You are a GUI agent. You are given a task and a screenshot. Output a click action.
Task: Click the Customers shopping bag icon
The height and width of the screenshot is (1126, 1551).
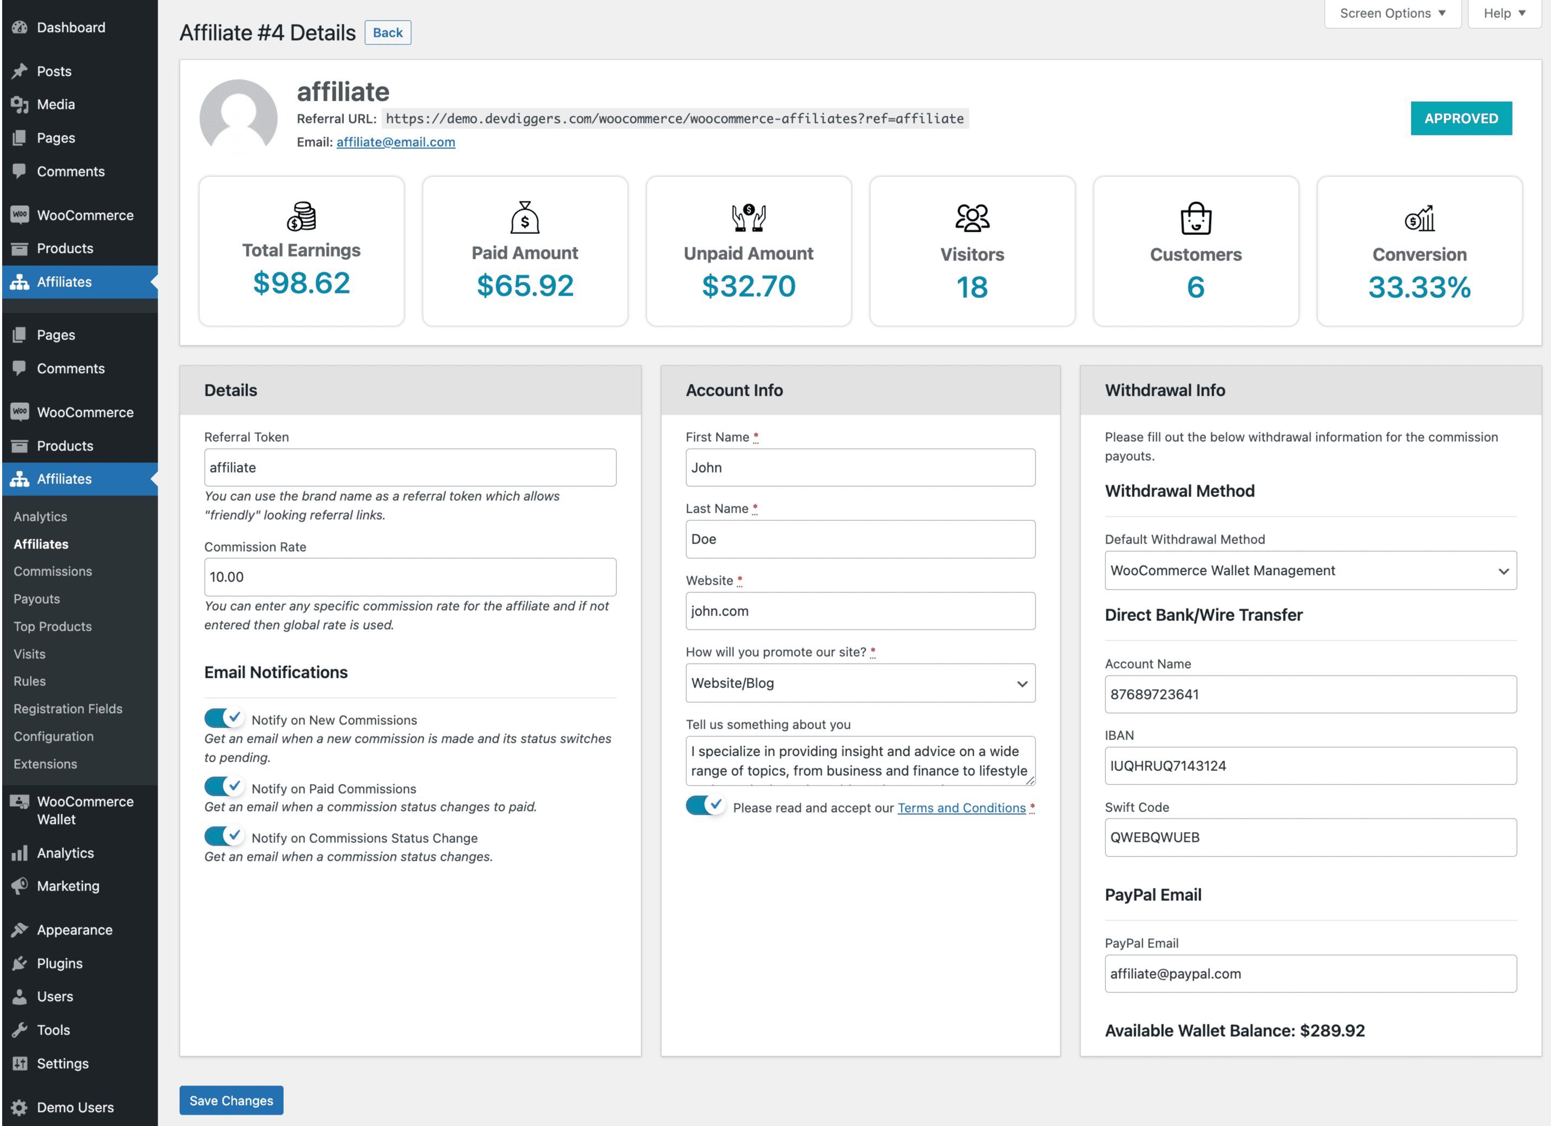click(x=1195, y=218)
